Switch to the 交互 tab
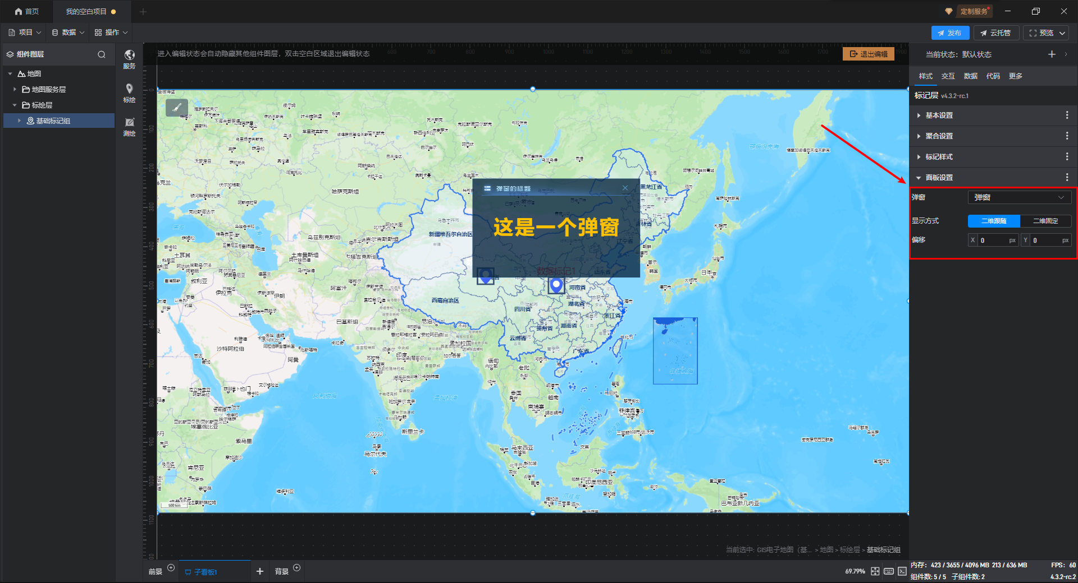The width and height of the screenshot is (1078, 583). [948, 76]
